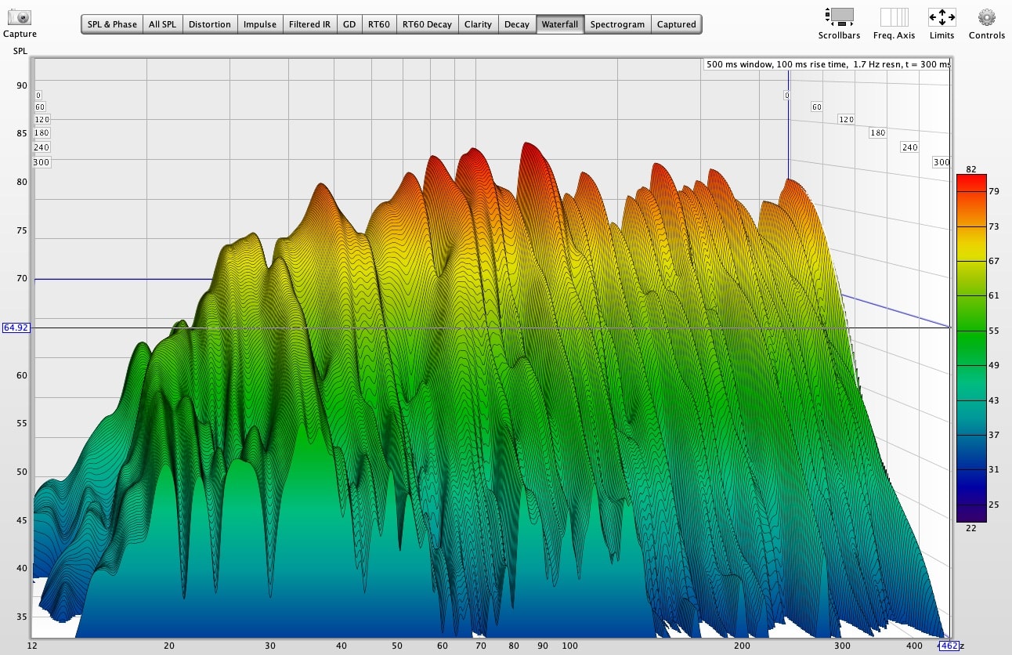Viewport: 1012px width, 655px height.
Task: Open the Limits arrows icon
Action: [x=942, y=17]
